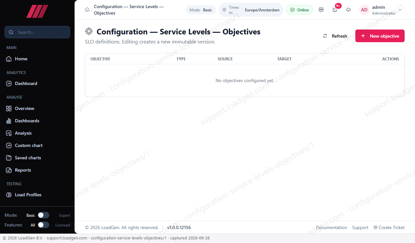Image resolution: width=415 pixels, height=243 pixels.
Task: Click Create Ticket in the footer
Action: (x=389, y=227)
